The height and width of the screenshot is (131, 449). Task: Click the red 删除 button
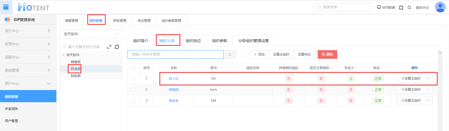[327, 54]
